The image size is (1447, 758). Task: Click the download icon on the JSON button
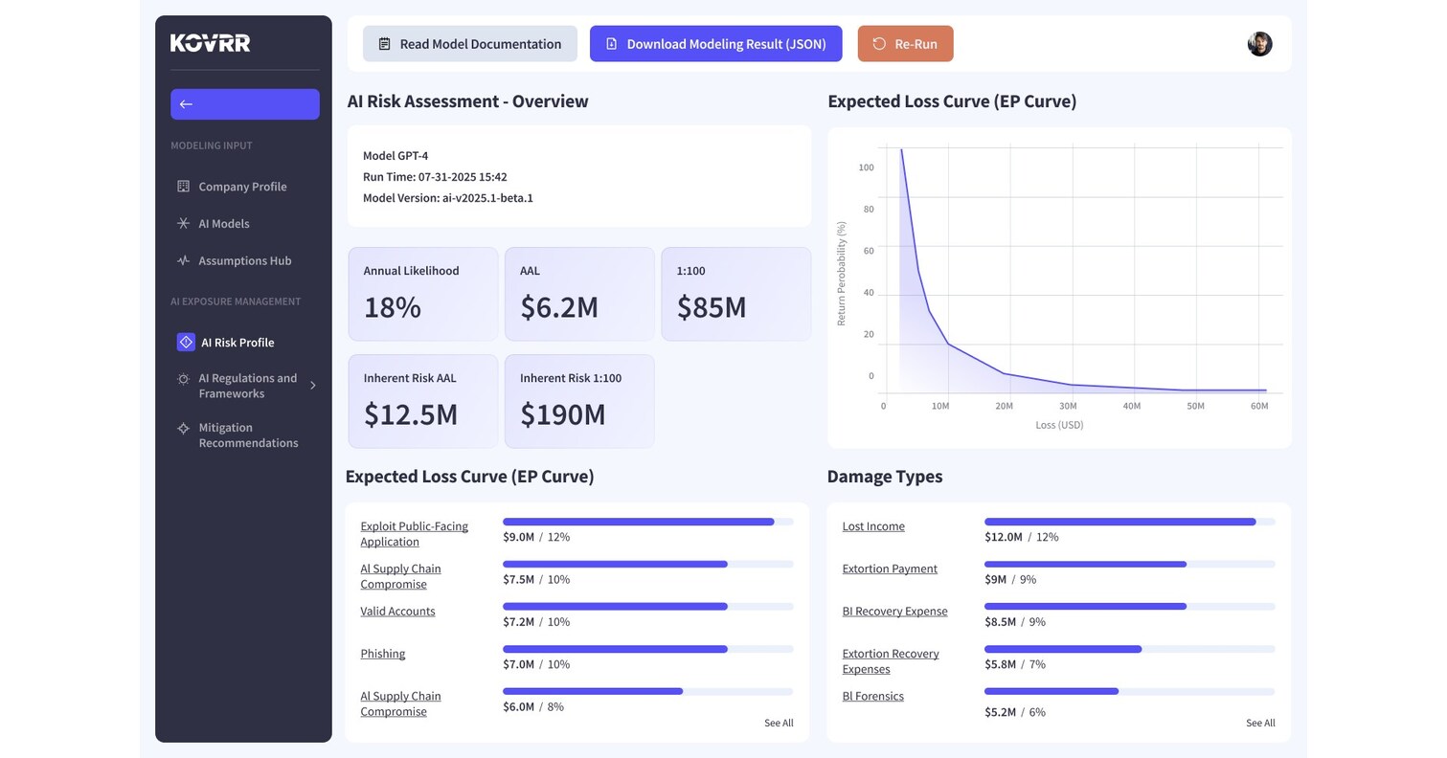click(609, 43)
